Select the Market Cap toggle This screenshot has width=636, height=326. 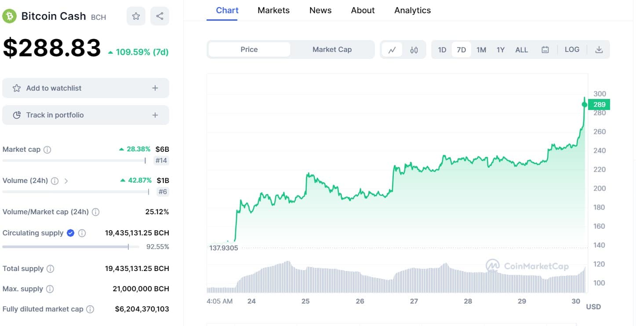pyautogui.click(x=332, y=50)
